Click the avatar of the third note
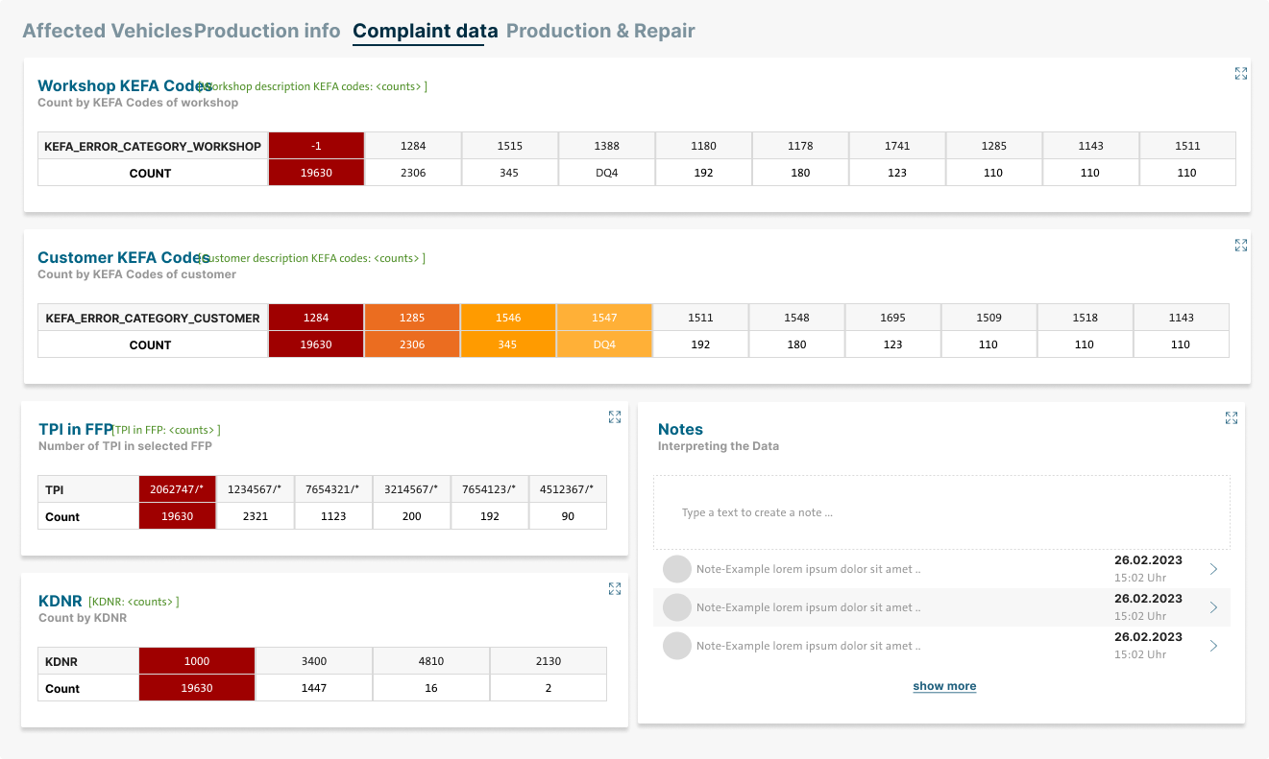The height and width of the screenshot is (759, 1269). tap(677, 646)
